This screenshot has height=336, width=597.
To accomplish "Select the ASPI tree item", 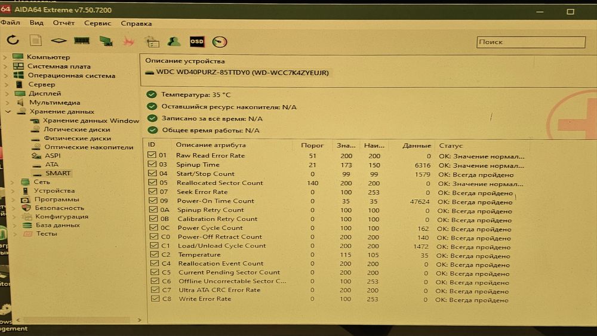I will point(53,155).
